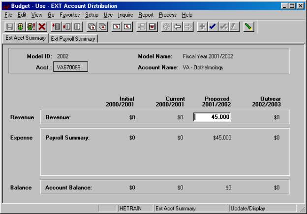Click the gear icon in the toolbar
The width and height of the screenshot is (307, 214).
click(x=166, y=27)
